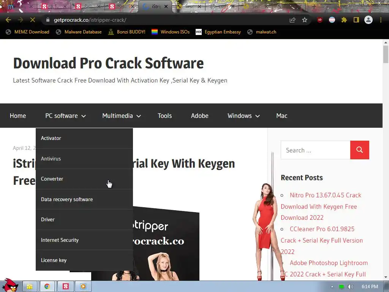
Task: Go back to the previous page
Action: (8, 20)
